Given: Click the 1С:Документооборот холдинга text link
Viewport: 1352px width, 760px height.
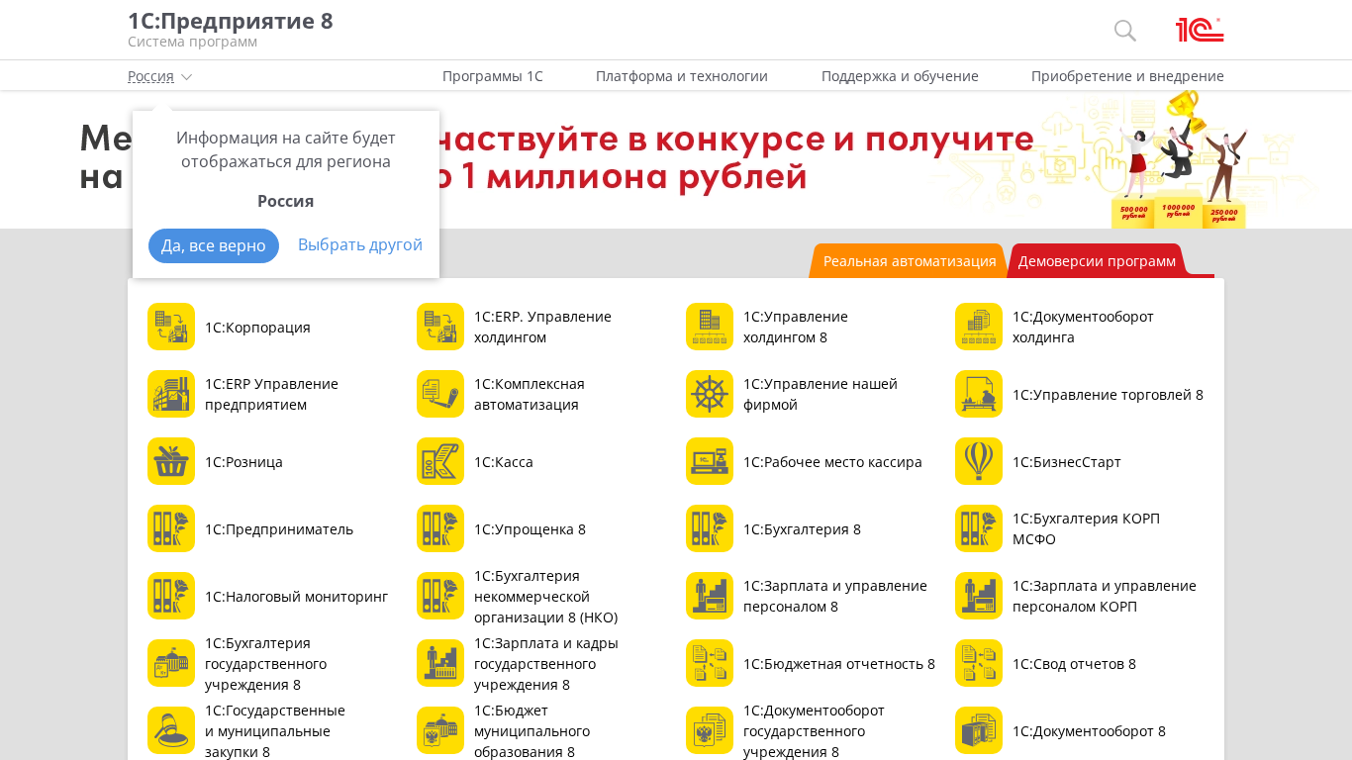Looking at the screenshot, I should 1083,327.
